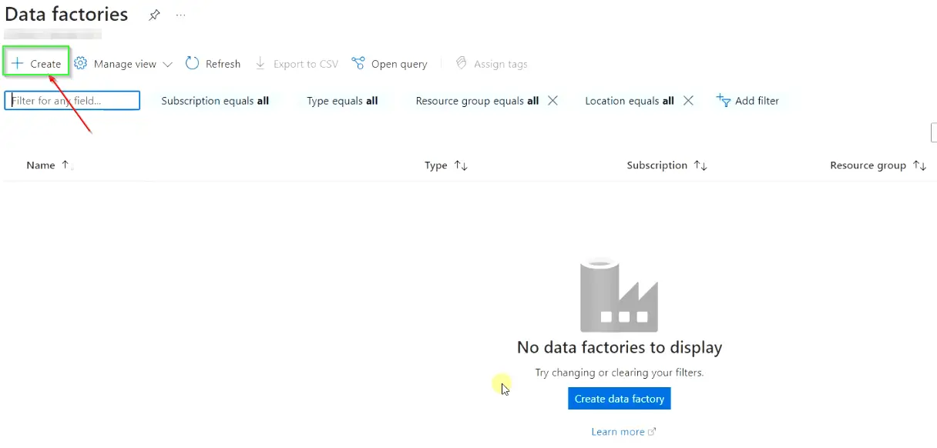The image size is (937, 448).
Task: Open the Type equals all filter
Action: pyautogui.click(x=342, y=101)
